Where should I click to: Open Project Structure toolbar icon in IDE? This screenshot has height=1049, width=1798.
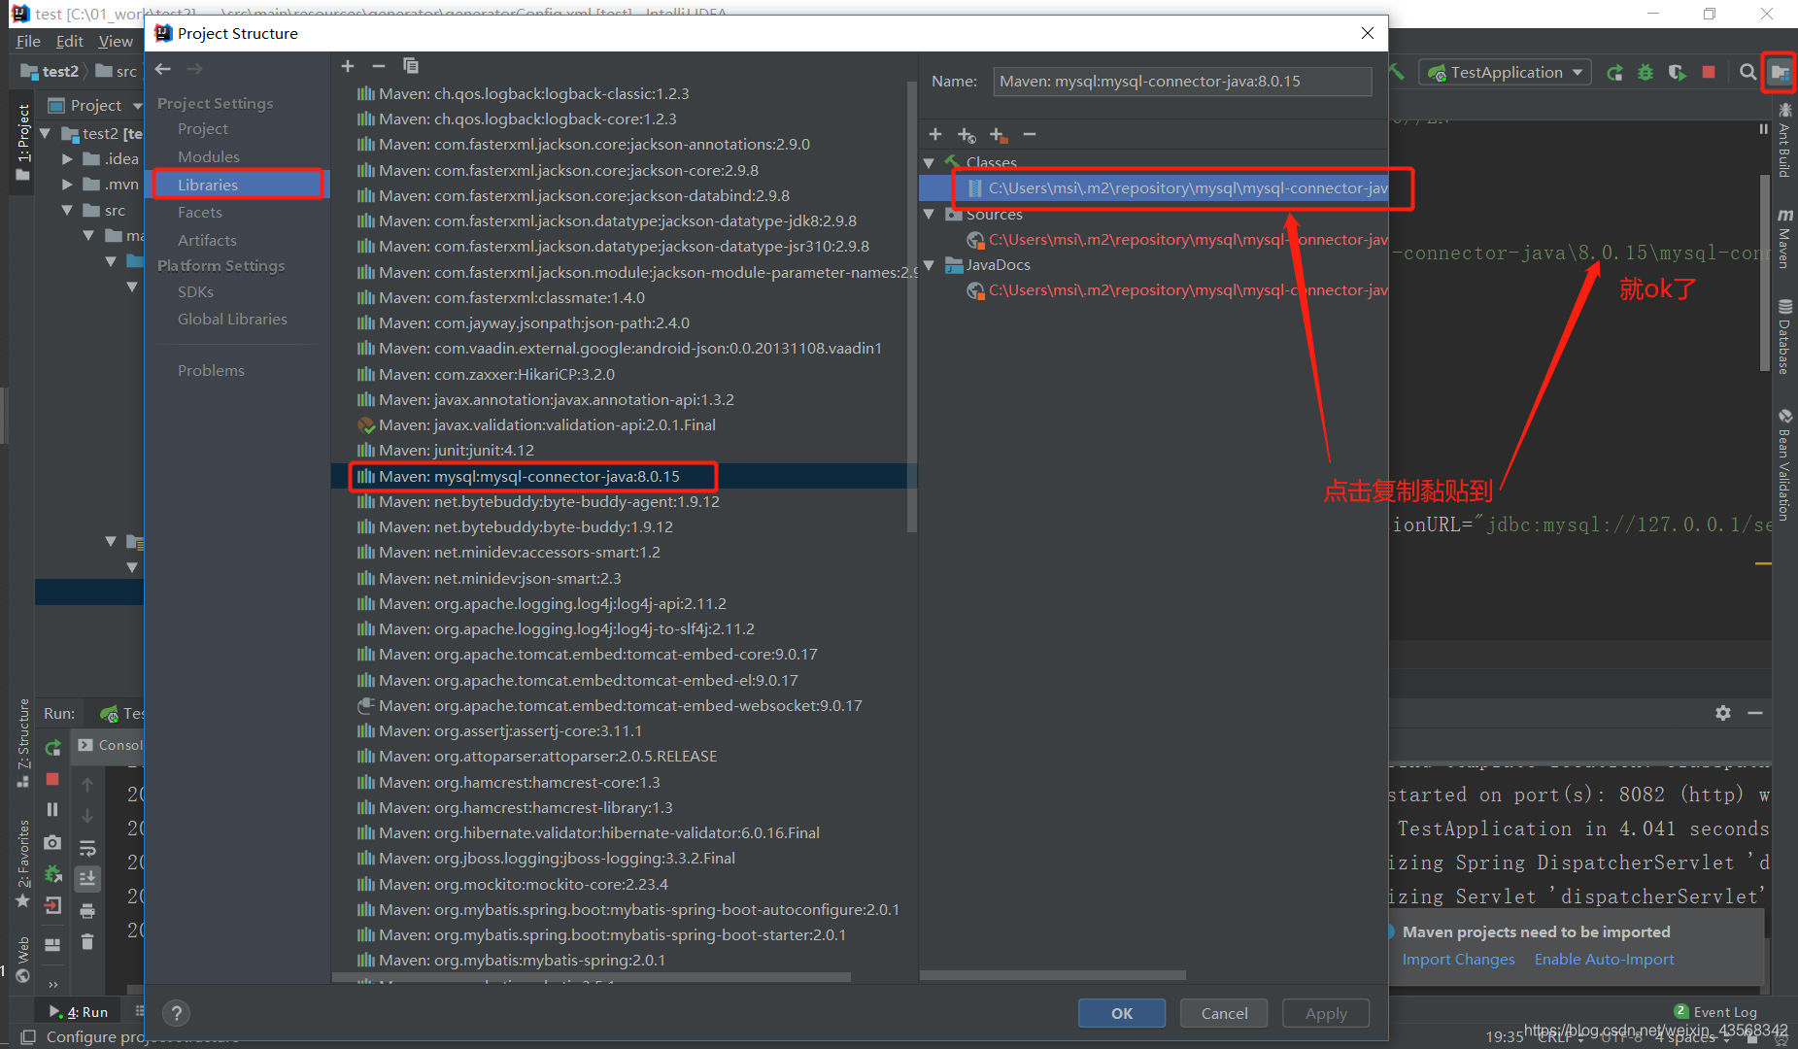[x=1780, y=72]
